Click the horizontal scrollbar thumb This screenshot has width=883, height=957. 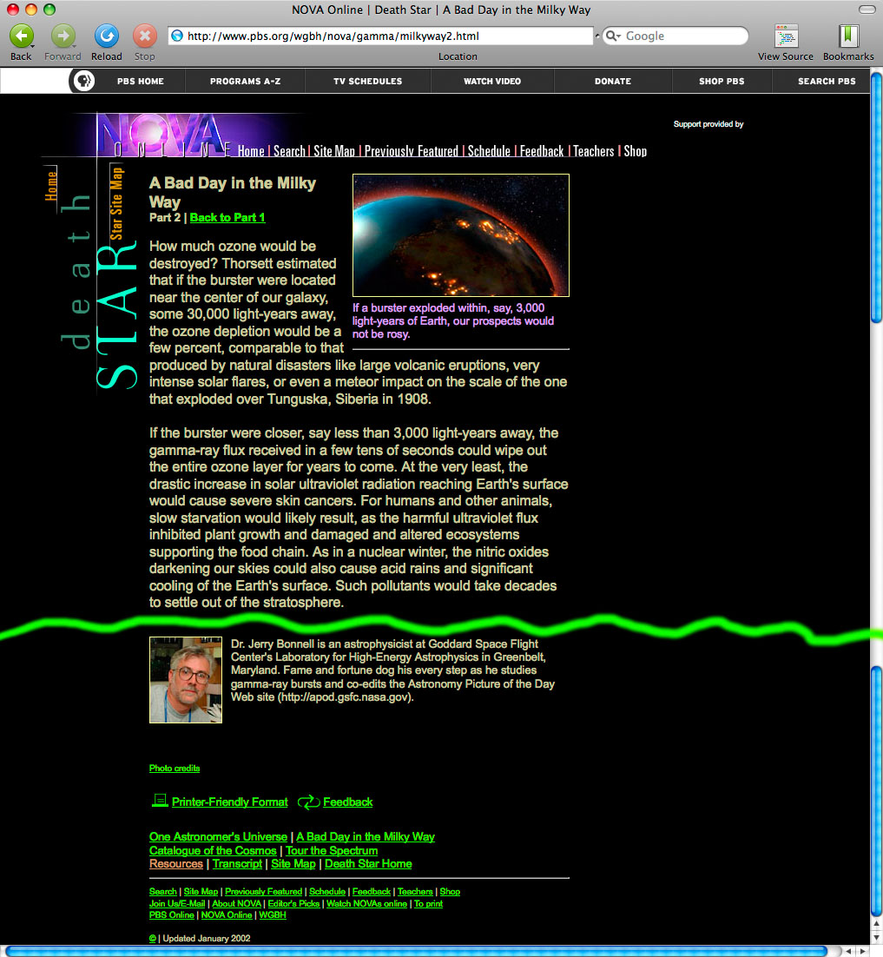click(417, 951)
